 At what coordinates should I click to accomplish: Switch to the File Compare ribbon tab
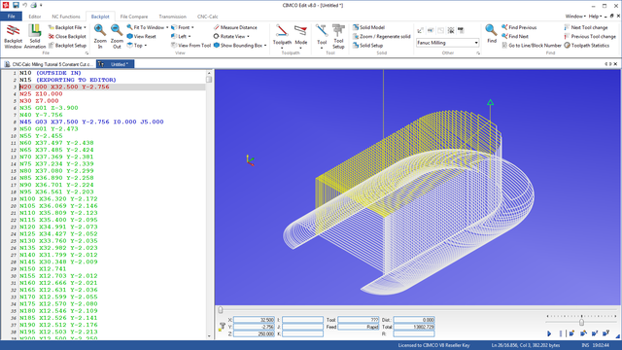(134, 17)
